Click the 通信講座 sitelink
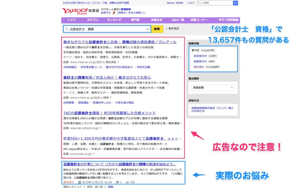The image size is (301, 188). (x=83, y=103)
